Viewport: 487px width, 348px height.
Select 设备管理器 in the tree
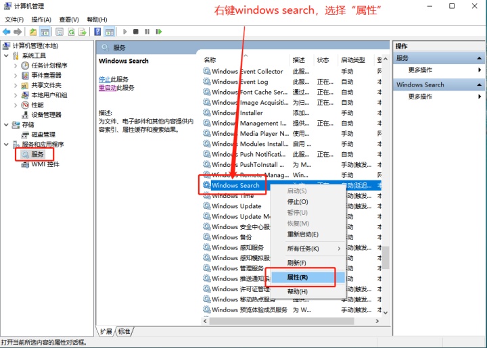(x=46, y=115)
